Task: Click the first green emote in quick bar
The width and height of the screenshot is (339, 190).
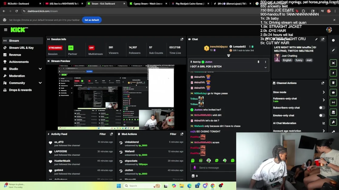Action: pos(193,160)
